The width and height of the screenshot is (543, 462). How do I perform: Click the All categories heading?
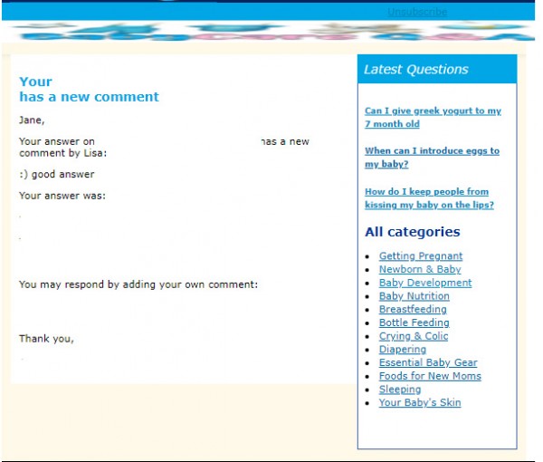(x=413, y=232)
